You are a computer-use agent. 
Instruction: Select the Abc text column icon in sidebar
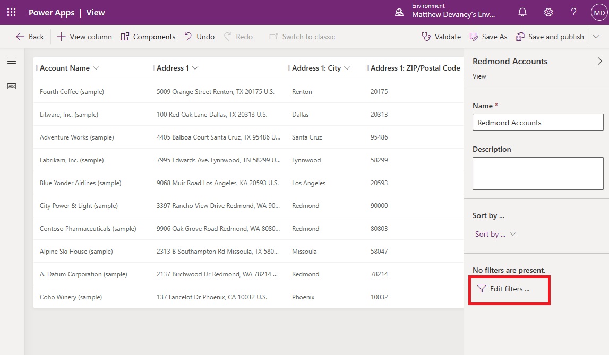[12, 85]
